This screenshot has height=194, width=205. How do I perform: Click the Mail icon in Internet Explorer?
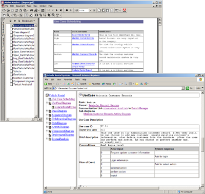pyautogui.click(x=120, y=84)
